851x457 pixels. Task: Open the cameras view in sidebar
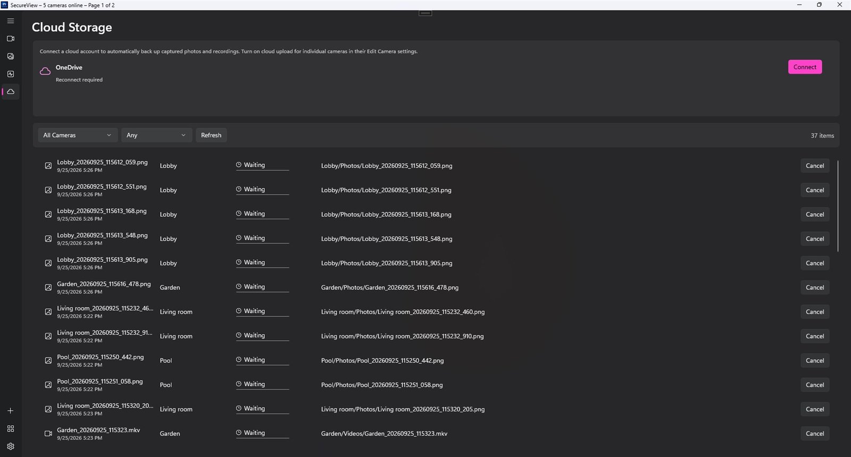pos(11,39)
